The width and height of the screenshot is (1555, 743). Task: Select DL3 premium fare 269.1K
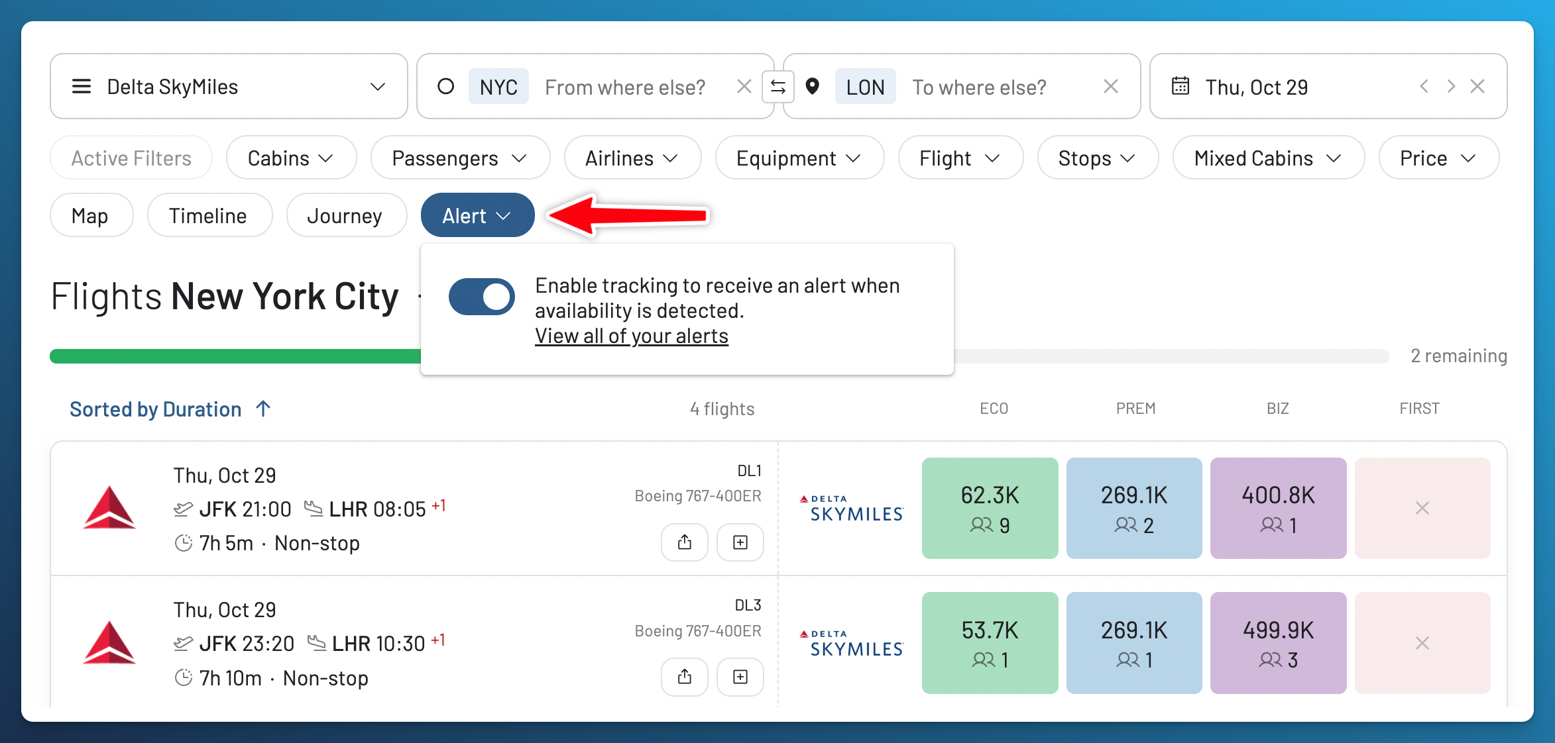[1134, 643]
